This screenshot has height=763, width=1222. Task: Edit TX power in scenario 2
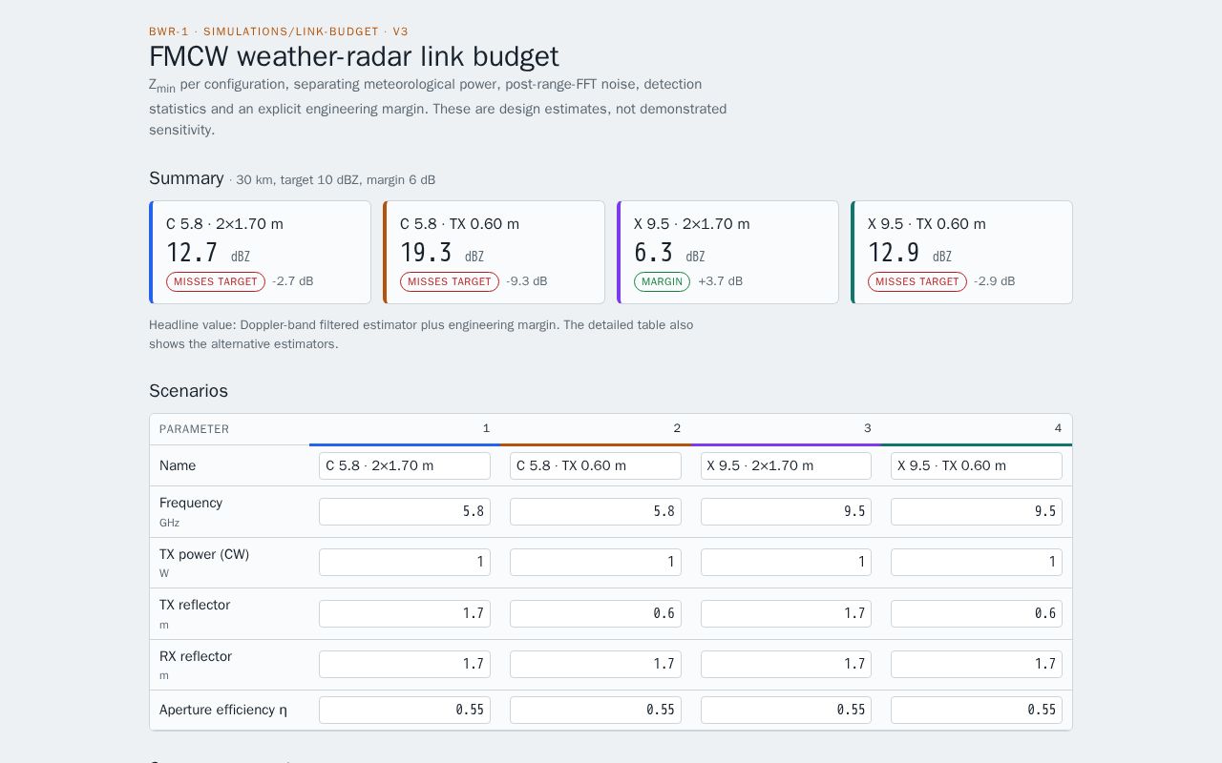[596, 562]
